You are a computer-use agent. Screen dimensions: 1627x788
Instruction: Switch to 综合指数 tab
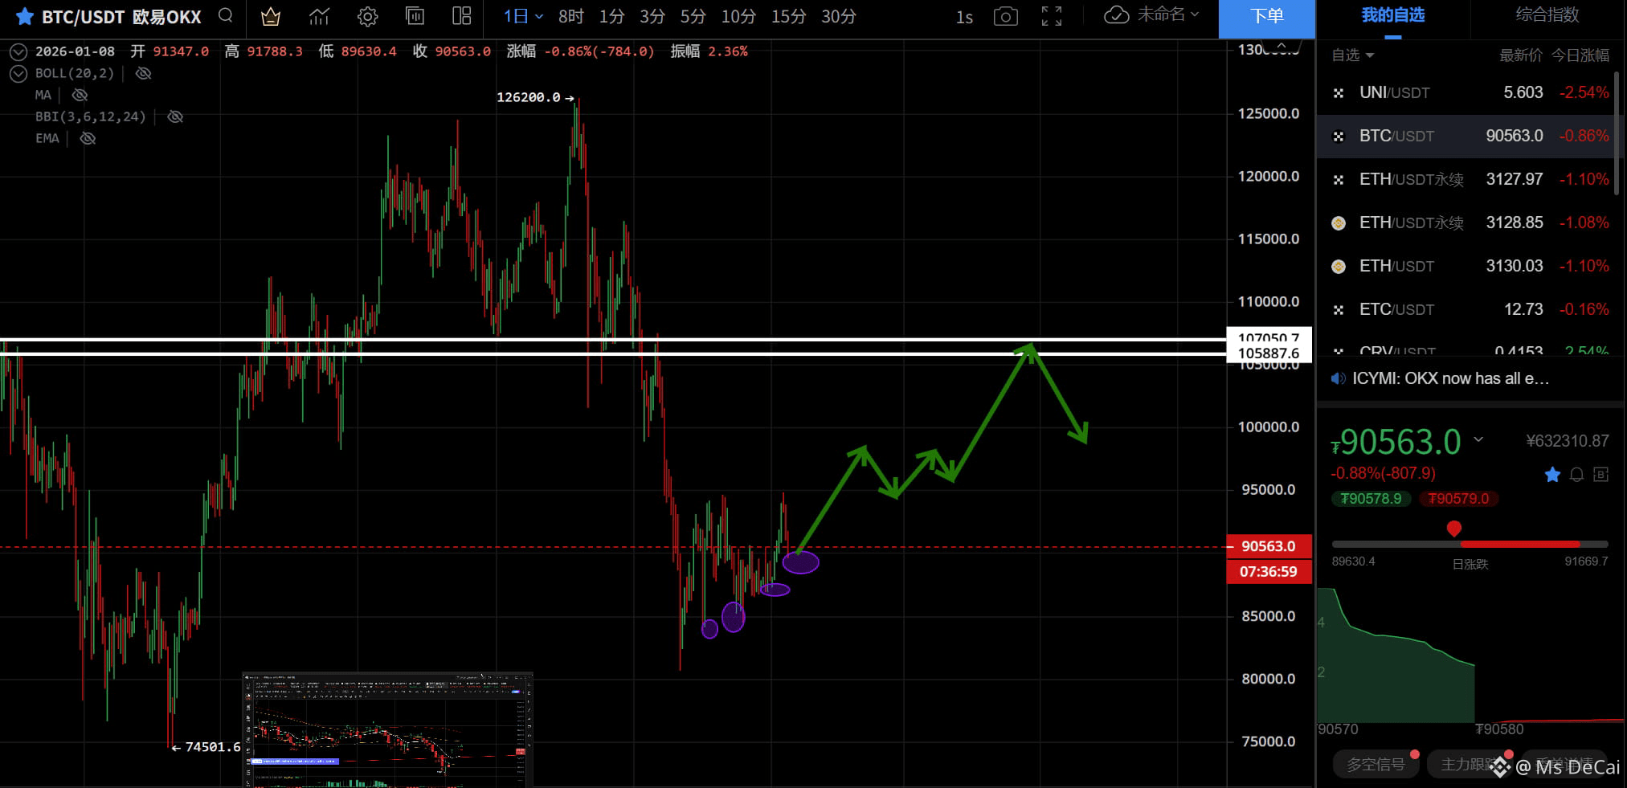click(1547, 15)
